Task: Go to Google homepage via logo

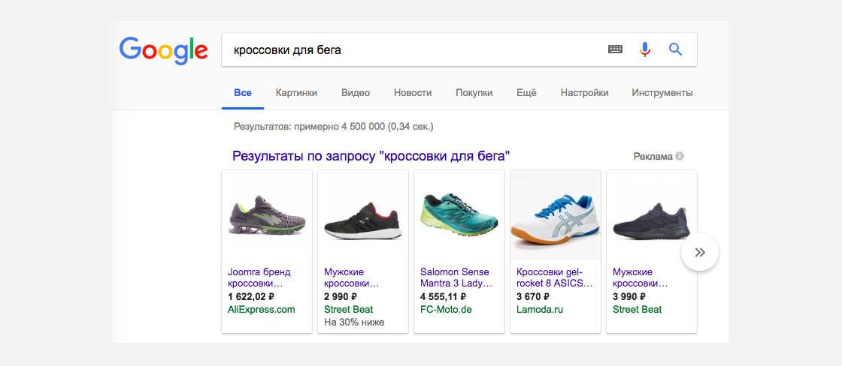Action: click(x=163, y=50)
